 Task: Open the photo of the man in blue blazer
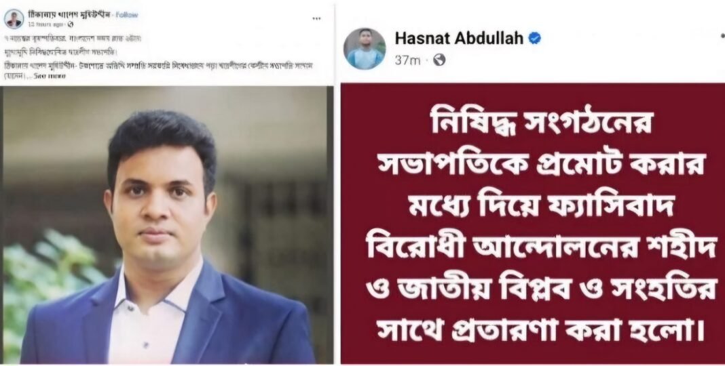click(168, 225)
